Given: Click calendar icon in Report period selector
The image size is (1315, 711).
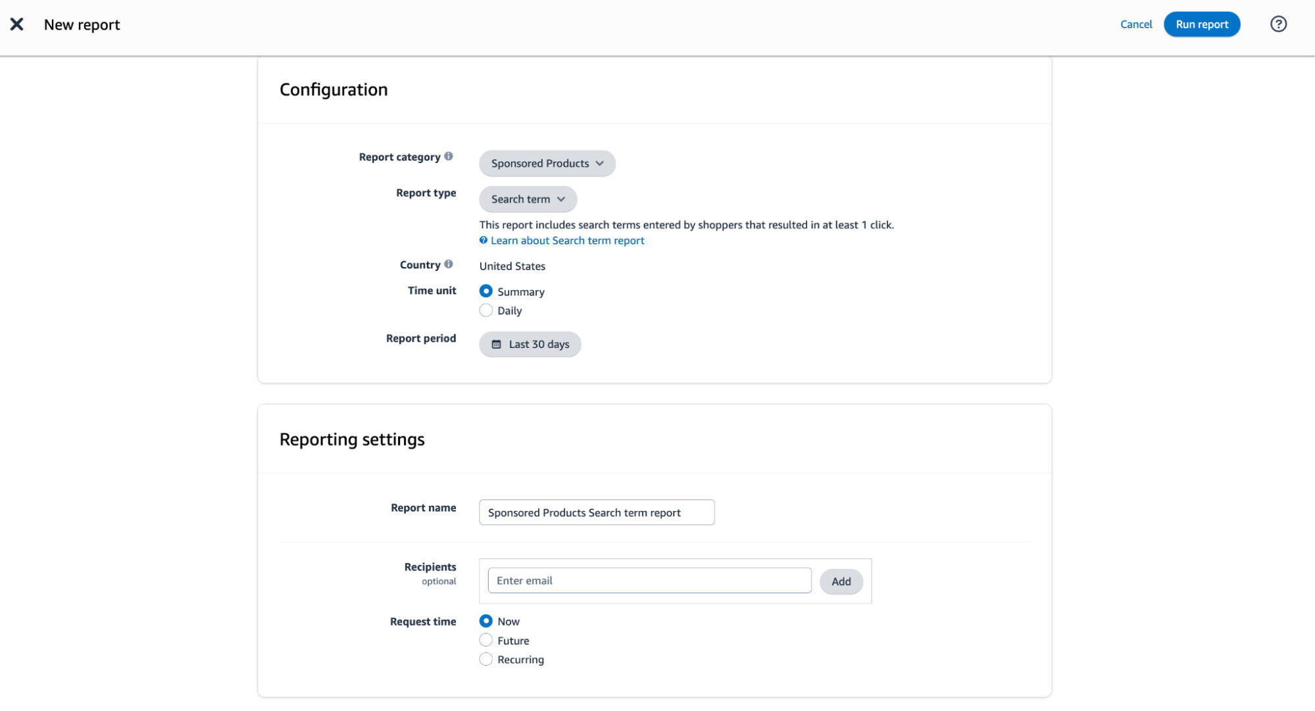Looking at the screenshot, I should point(497,345).
